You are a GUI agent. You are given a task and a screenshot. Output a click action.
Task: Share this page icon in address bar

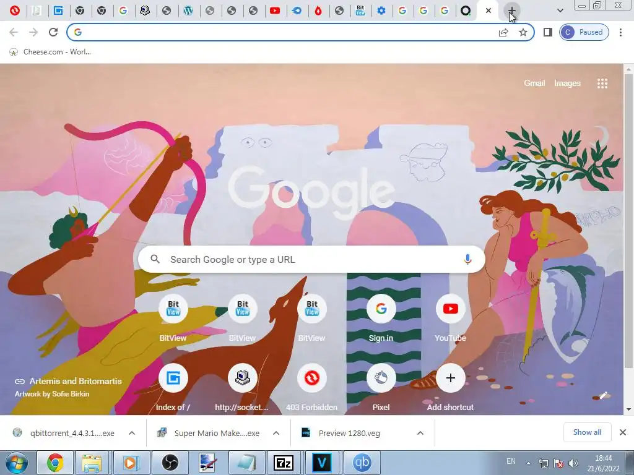coord(503,33)
